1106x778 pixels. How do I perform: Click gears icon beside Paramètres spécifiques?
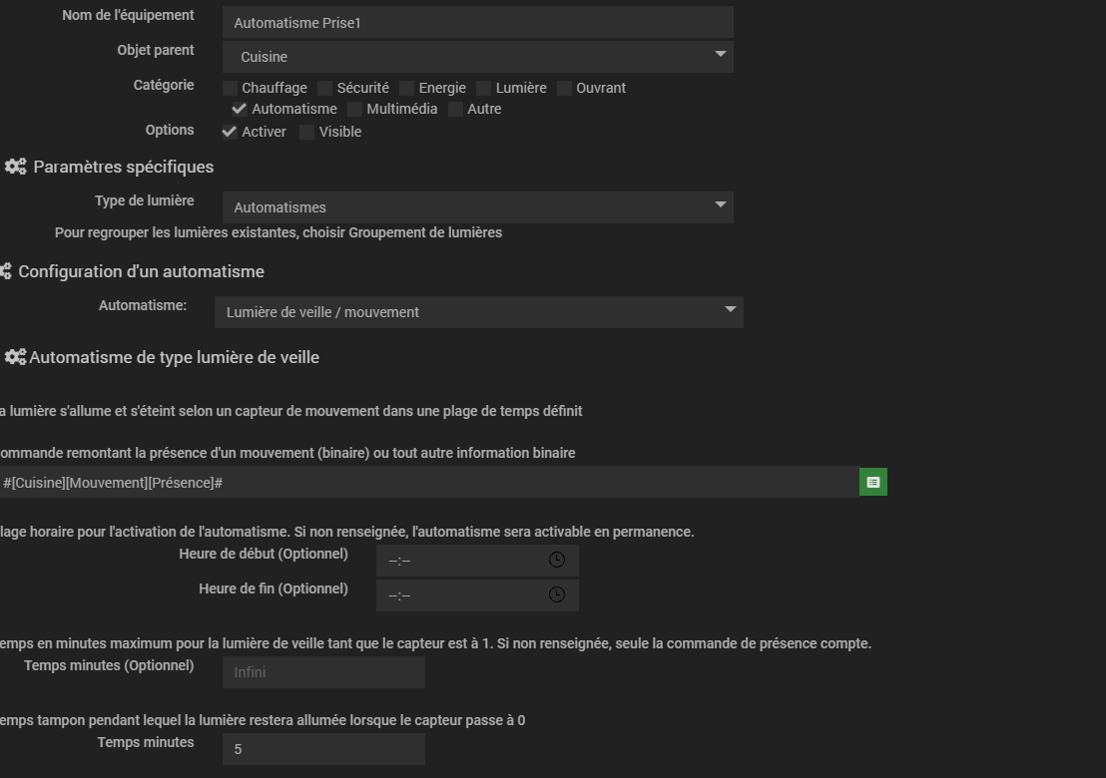click(x=16, y=167)
